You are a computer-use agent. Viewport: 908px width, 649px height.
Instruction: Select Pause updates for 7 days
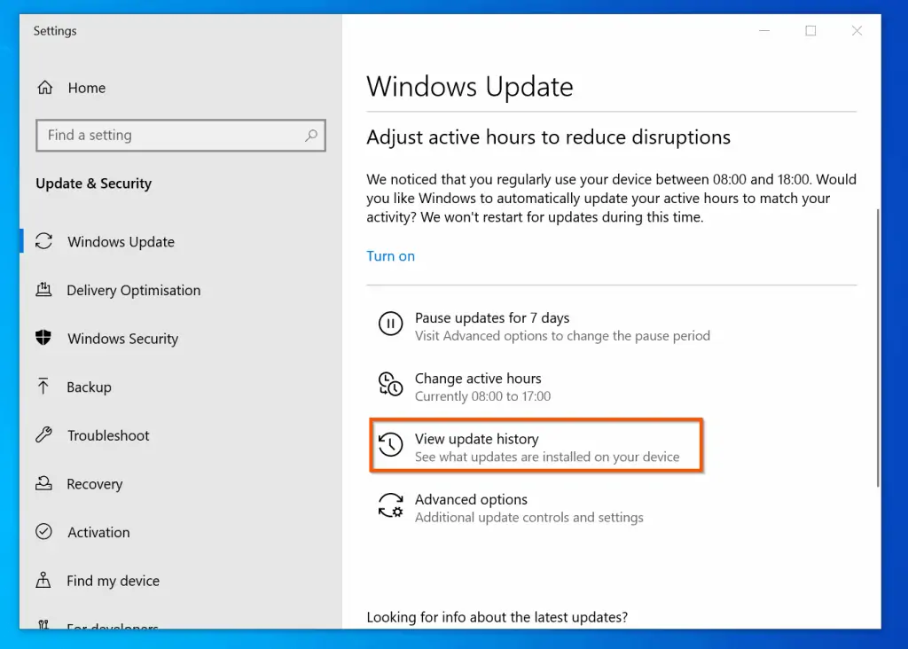(492, 318)
